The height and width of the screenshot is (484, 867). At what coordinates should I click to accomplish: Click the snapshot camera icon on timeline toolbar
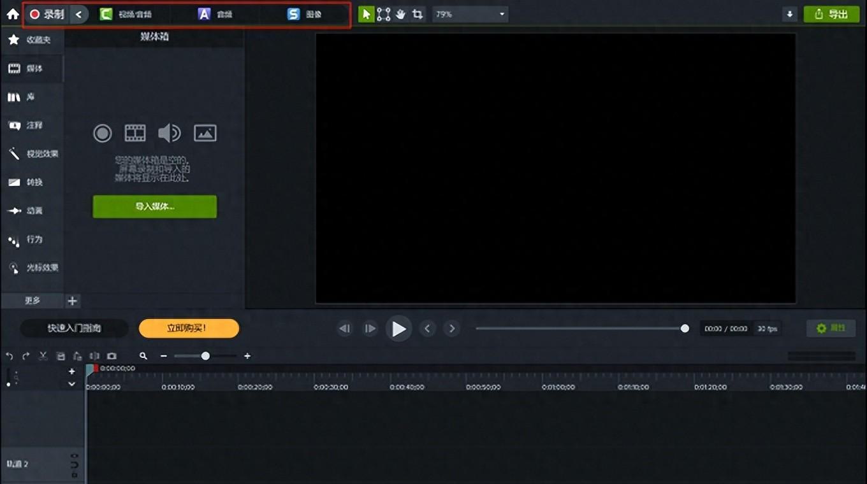[112, 356]
